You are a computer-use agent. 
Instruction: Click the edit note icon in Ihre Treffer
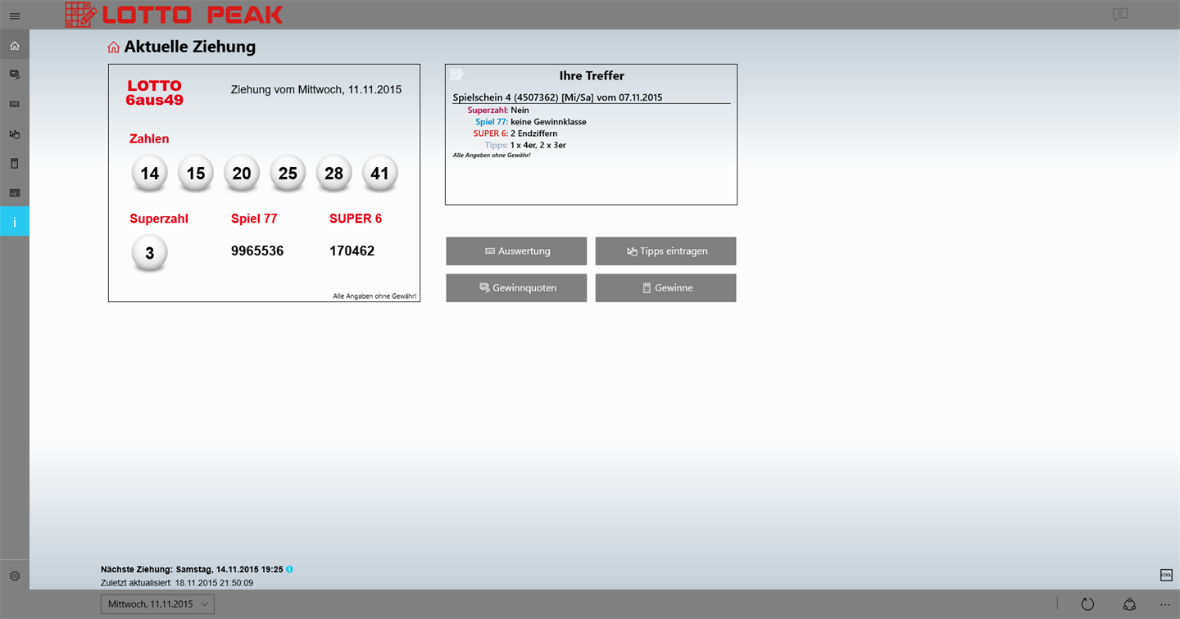click(456, 75)
